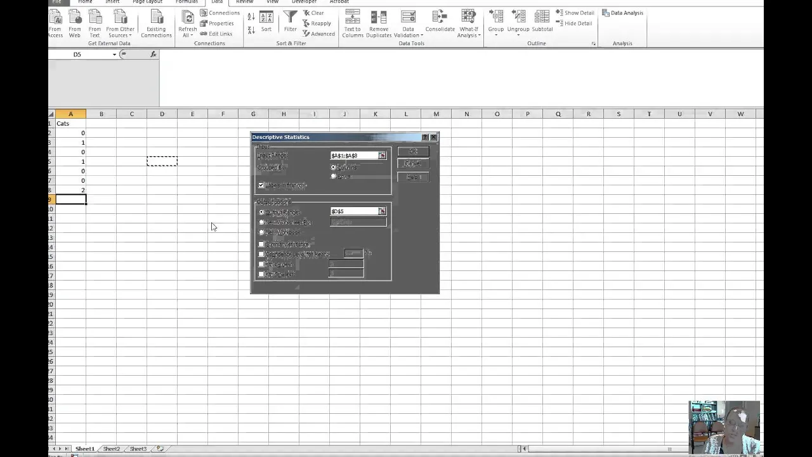Select New Workbook radio button
Screen dimensions: 812x457
pyautogui.click(x=261, y=232)
